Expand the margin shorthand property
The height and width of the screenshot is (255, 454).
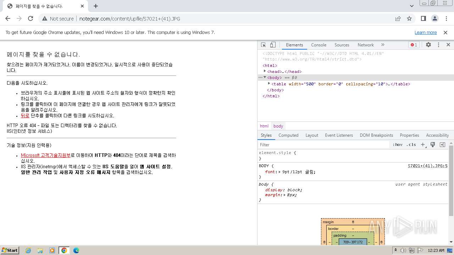coord(284,195)
